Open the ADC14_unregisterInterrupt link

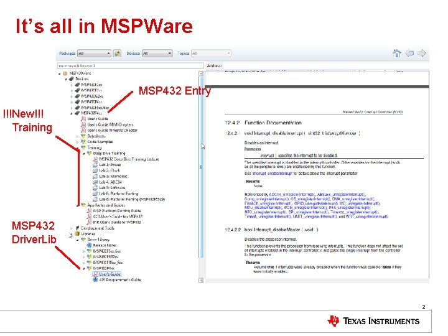click(291, 195)
